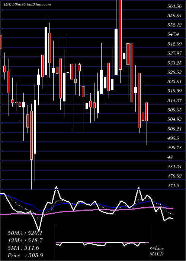Image resolution: width=186 pixels, height=261 pixels.
Task: Click the 50MA : 520.1 readout
Action: pos(25,233)
